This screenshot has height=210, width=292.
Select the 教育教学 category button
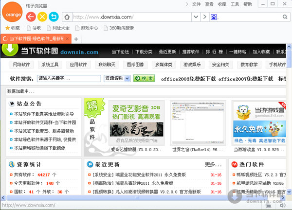(249, 65)
